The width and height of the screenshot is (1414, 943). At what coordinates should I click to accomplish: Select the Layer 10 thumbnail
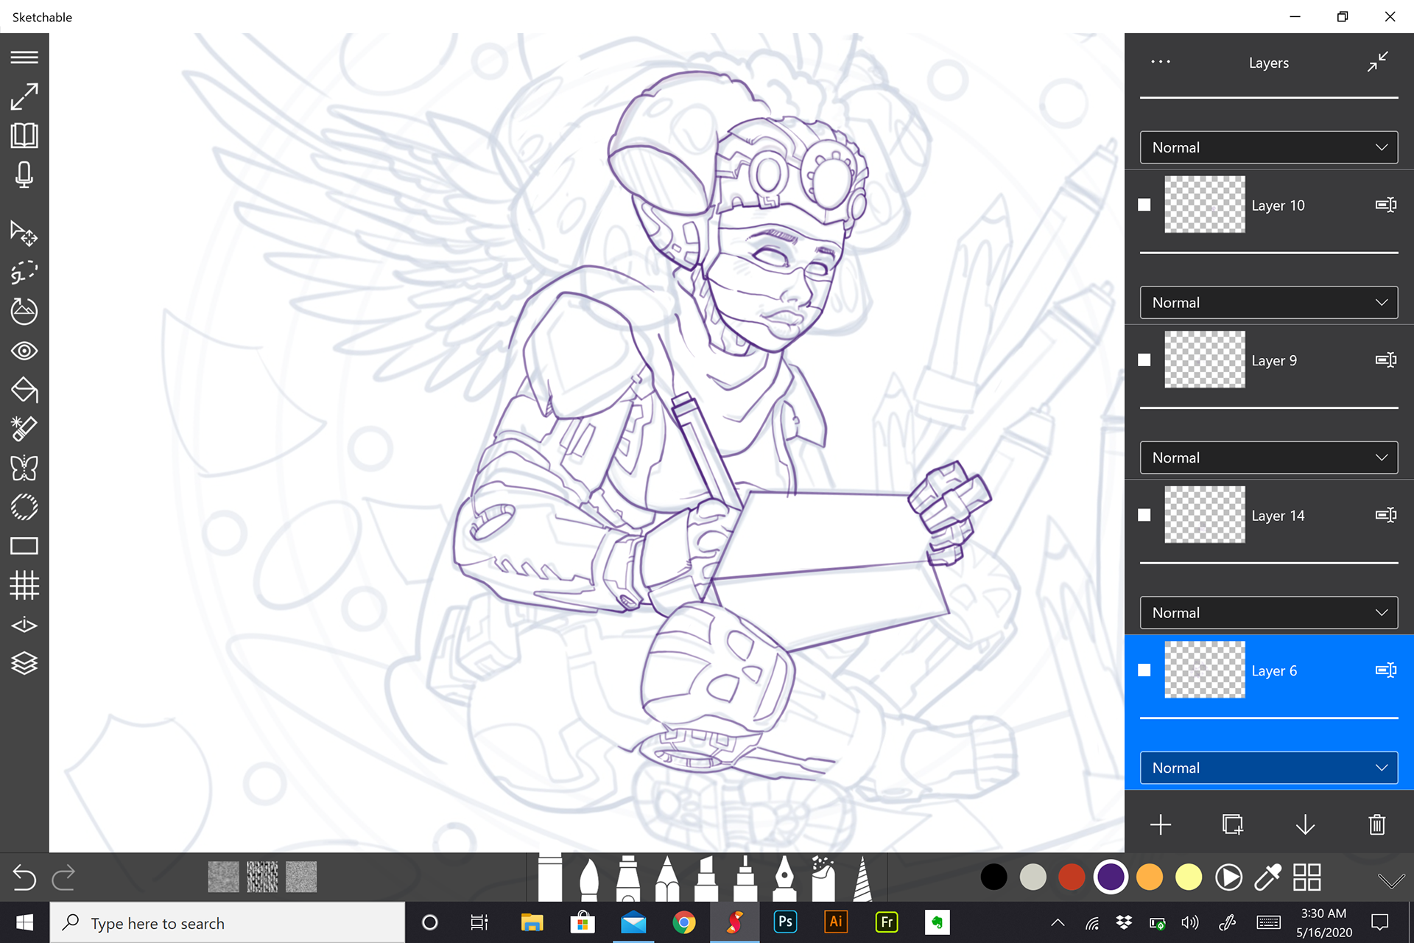(x=1205, y=205)
